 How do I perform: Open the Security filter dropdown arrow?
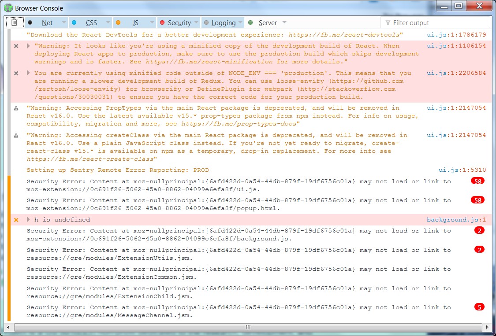click(x=196, y=22)
